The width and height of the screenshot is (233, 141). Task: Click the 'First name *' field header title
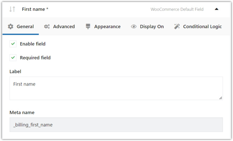coord(35,9)
